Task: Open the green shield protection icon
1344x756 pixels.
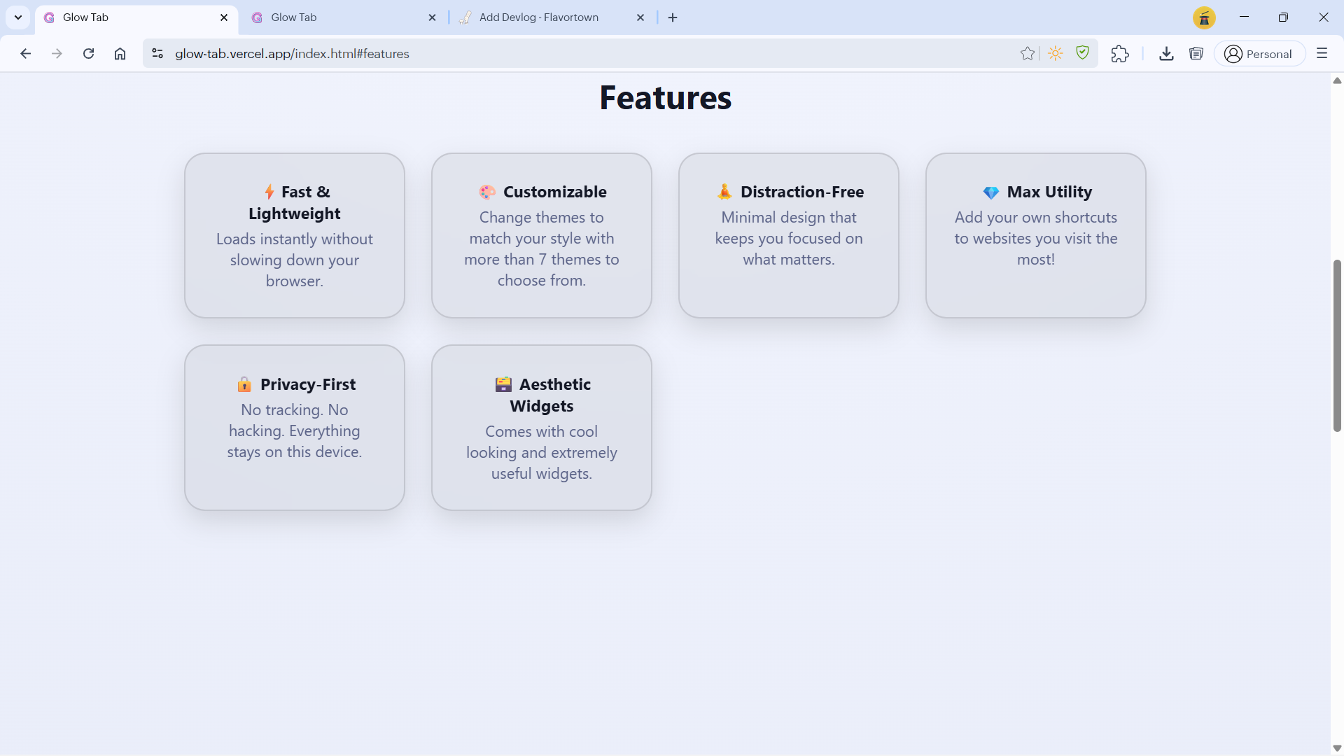Action: (1083, 53)
